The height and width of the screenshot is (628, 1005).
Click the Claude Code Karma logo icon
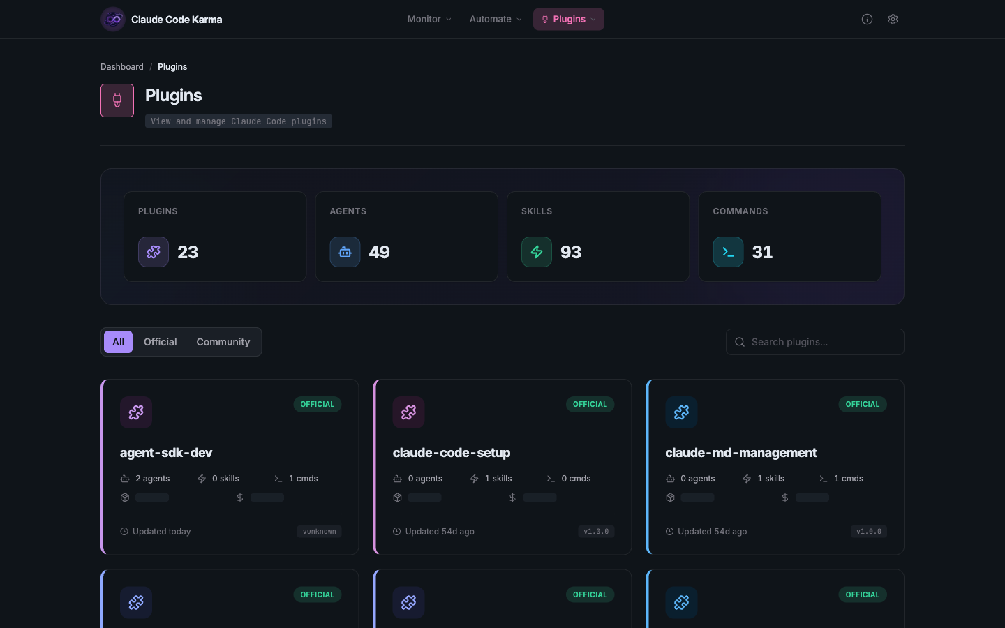pyautogui.click(x=113, y=20)
